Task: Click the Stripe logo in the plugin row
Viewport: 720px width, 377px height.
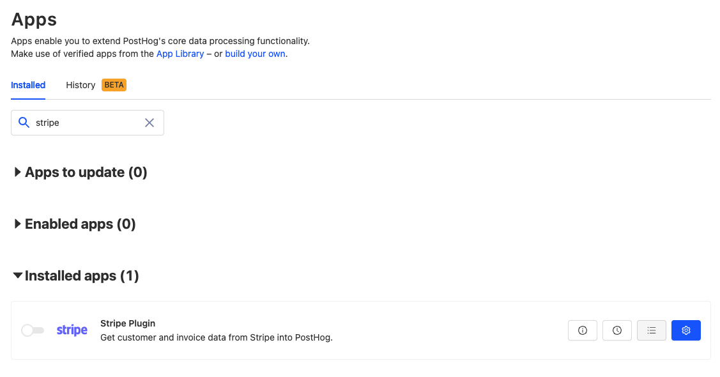Action: (x=72, y=330)
